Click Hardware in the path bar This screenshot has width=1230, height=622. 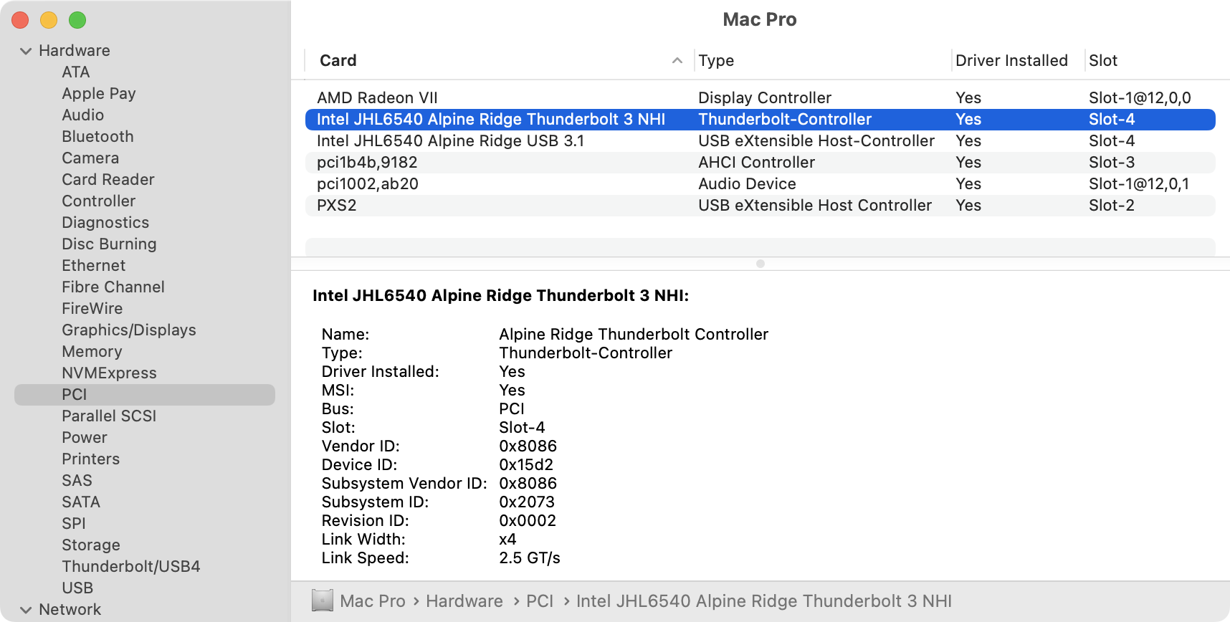point(464,601)
